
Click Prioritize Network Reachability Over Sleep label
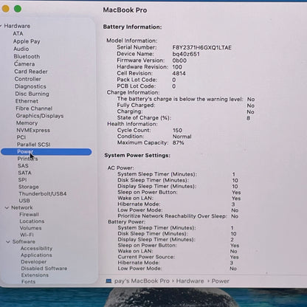pos(172,216)
